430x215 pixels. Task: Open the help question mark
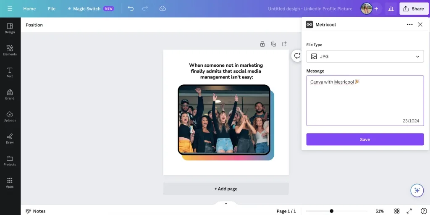(423, 211)
